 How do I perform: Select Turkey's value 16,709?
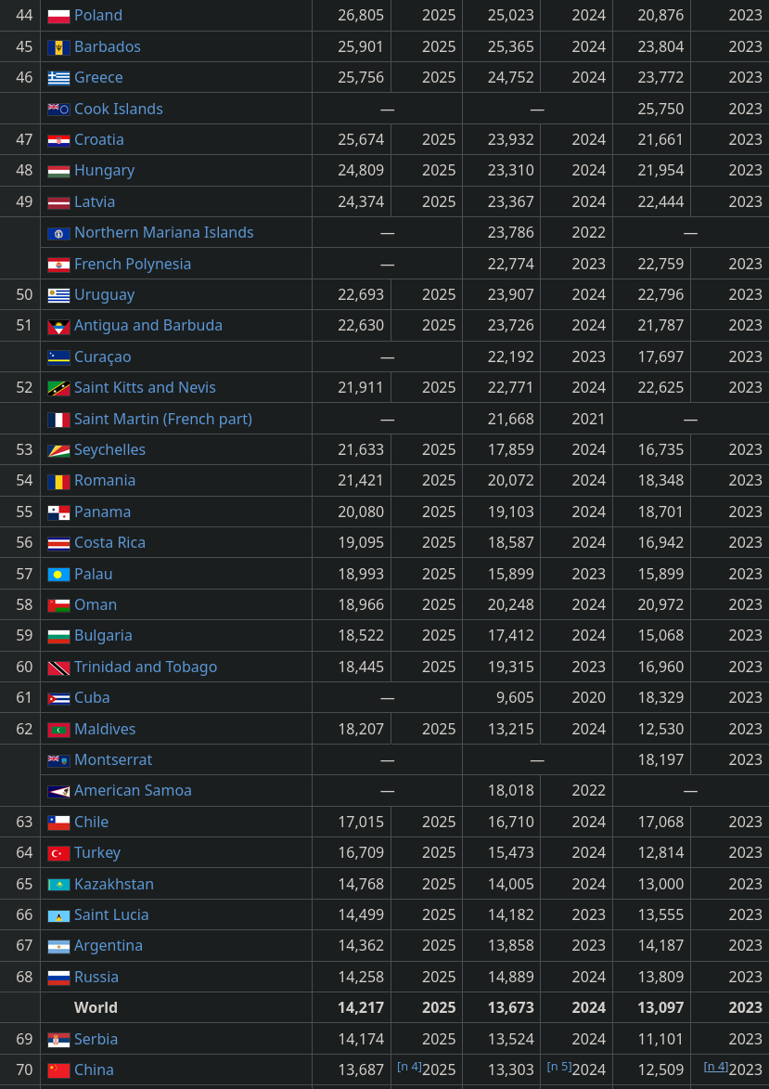click(x=361, y=853)
